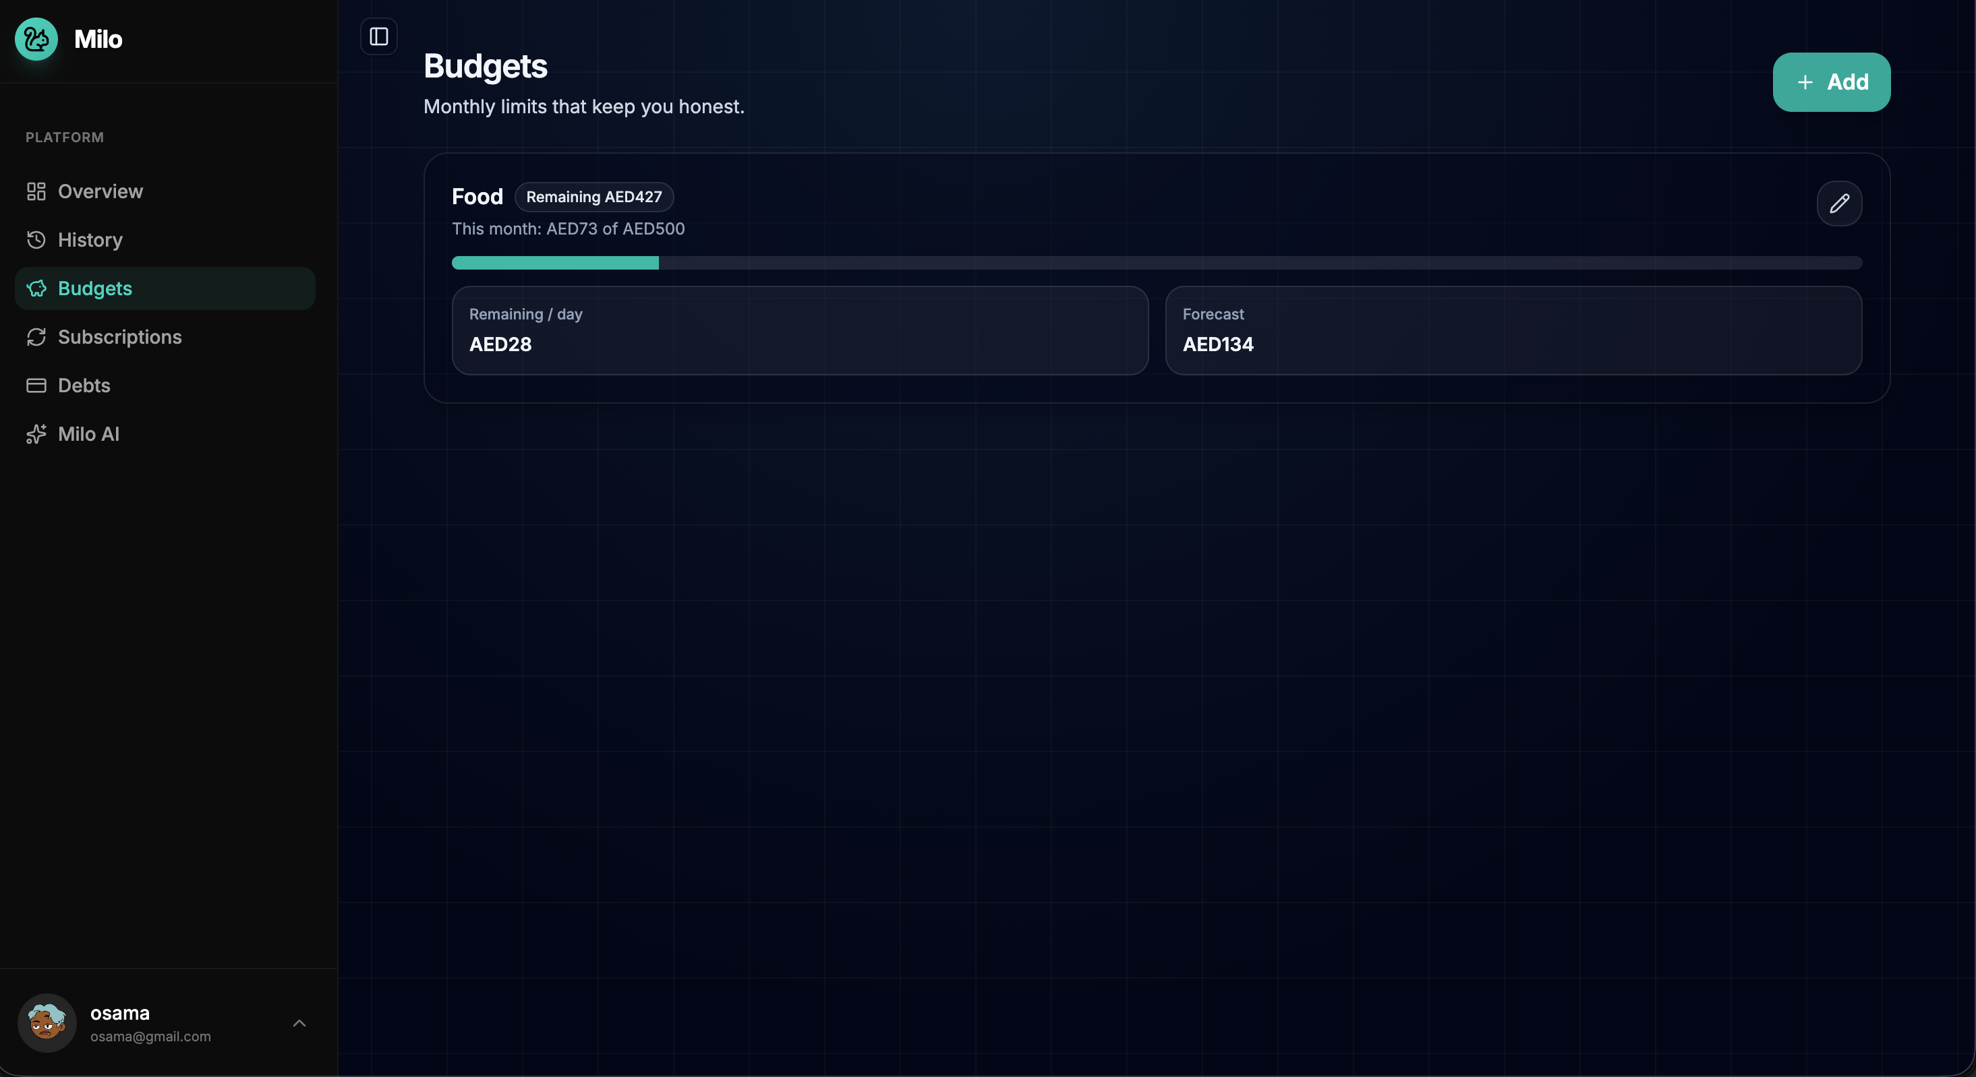The height and width of the screenshot is (1077, 1976).
Task: Click the Budgets piggy bank icon
Action: point(36,289)
